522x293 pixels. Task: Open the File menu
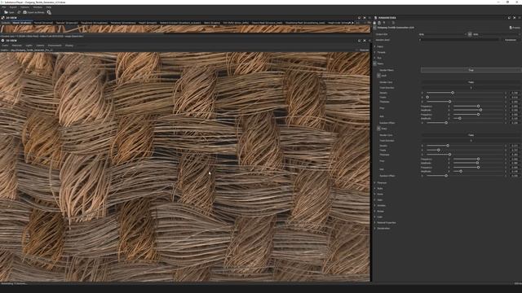pyautogui.click(x=3, y=7)
